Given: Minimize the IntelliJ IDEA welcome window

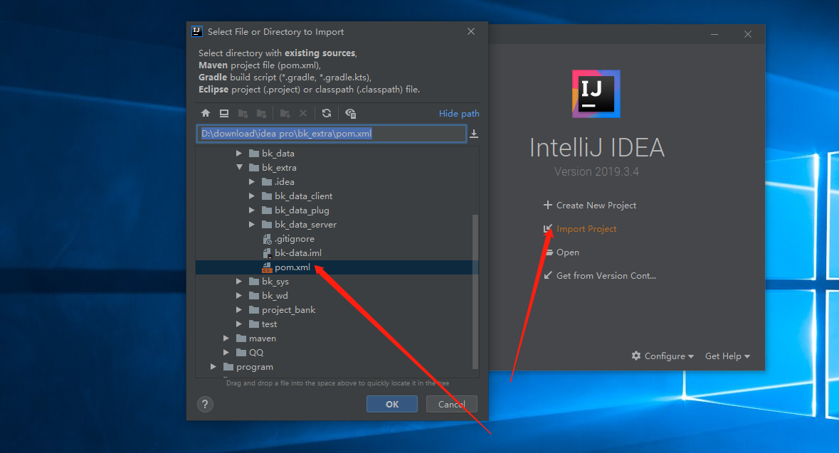Looking at the screenshot, I should click(714, 34).
